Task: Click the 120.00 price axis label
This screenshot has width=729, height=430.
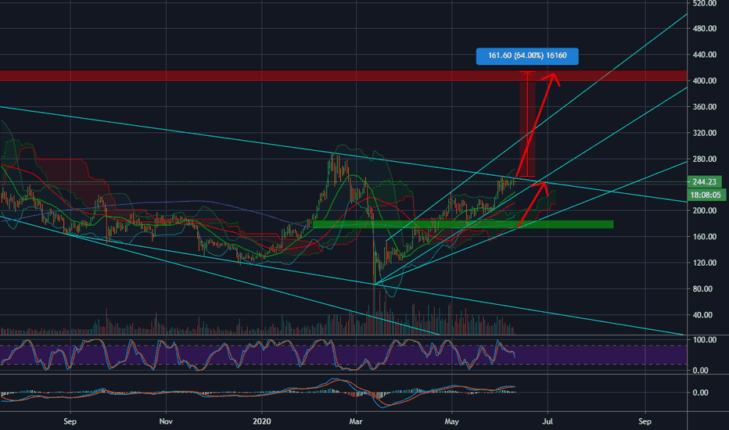Action: click(x=704, y=263)
